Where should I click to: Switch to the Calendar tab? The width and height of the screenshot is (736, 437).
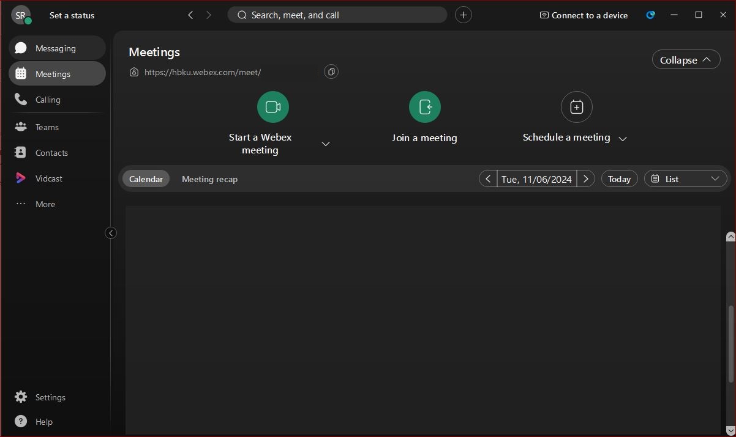coord(146,179)
